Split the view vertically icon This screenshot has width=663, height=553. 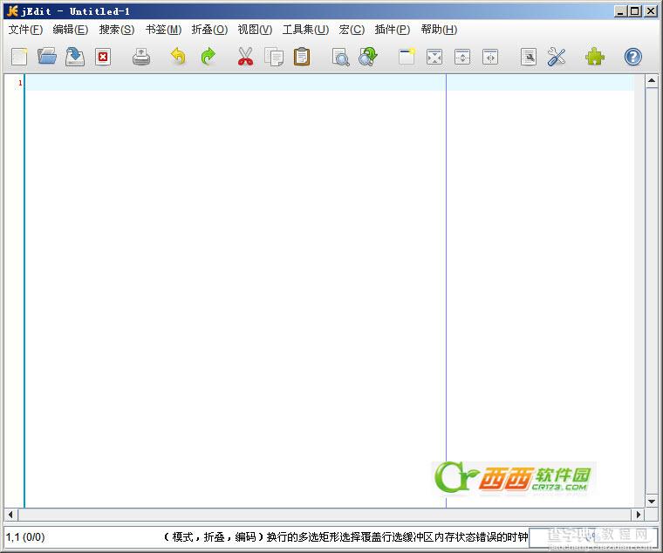click(490, 57)
